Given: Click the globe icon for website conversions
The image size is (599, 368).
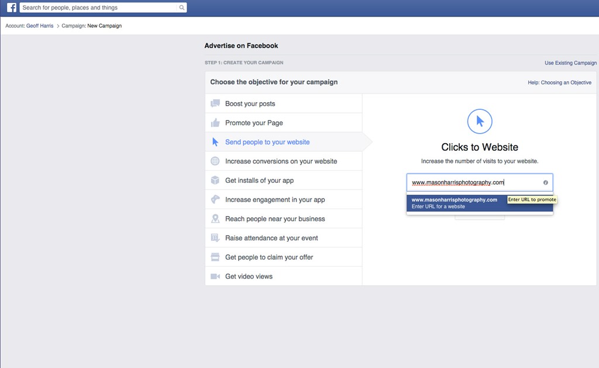Looking at the screenshot, I should 215,161.
